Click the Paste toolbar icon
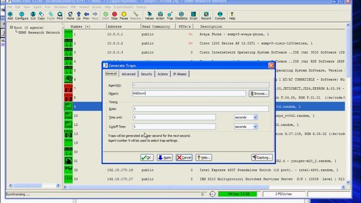Screen dimensions: 361x203 click(51, 16)
